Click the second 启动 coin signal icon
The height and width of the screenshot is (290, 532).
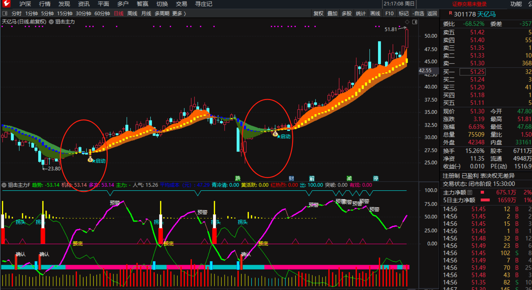pos(275,134)
